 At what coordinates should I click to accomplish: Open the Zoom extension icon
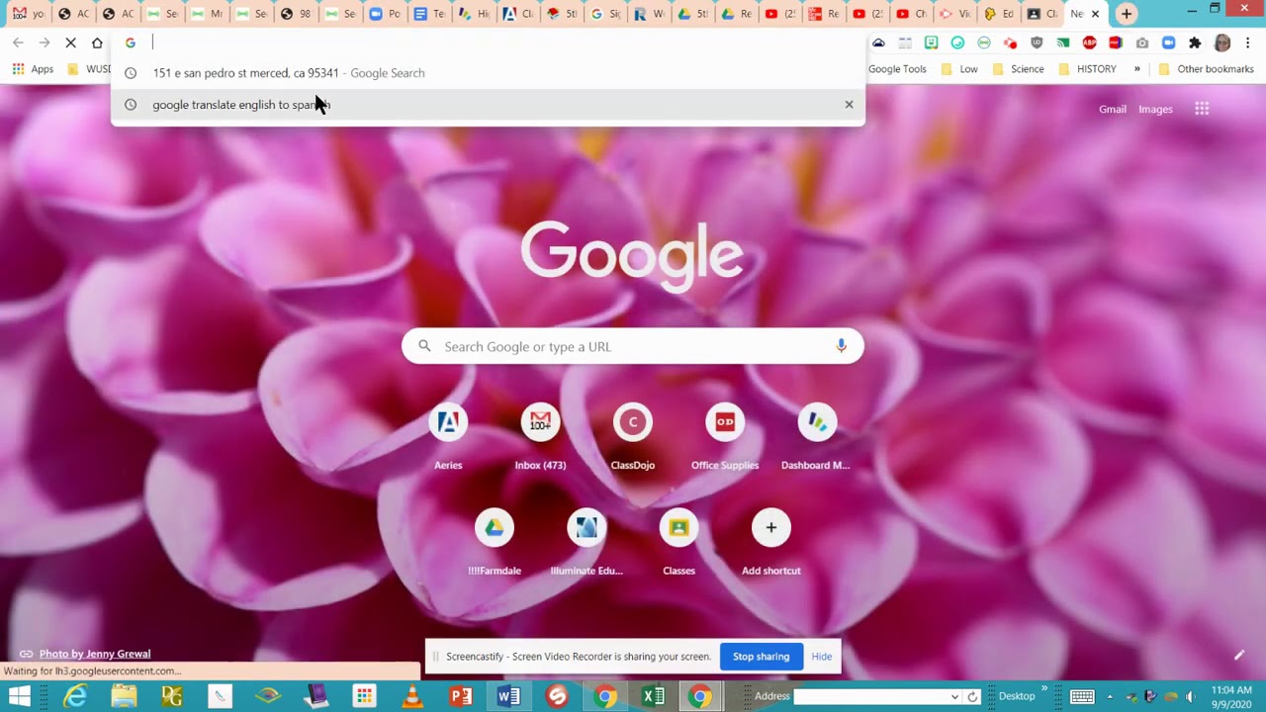point(1168,43)
